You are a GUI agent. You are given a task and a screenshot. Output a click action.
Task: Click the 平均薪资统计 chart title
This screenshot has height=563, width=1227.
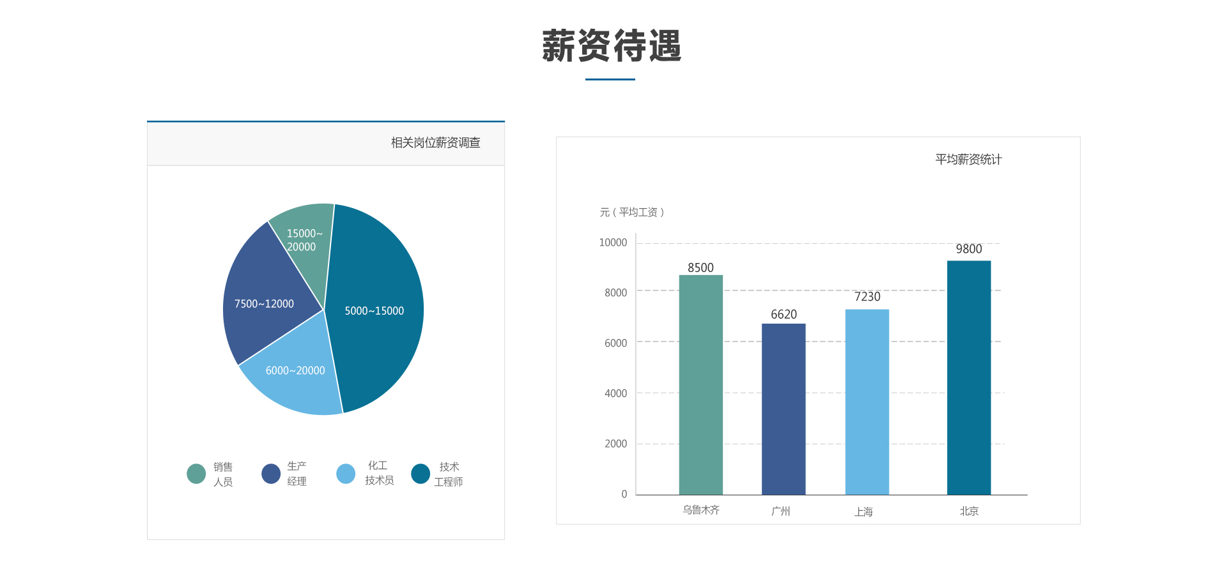[x=968, y=160]
